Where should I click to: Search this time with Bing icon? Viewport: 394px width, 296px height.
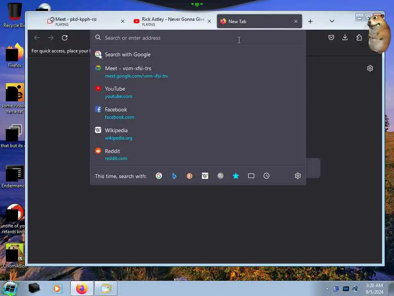coord(174,176)
